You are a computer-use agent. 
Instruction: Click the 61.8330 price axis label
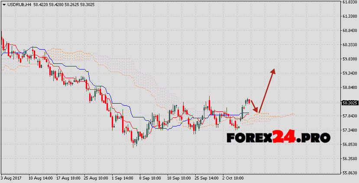coord(349,2)
